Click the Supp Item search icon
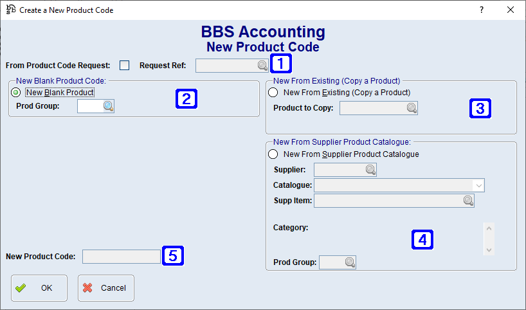Image resolution: width=526 pixels, height=310 pixels. 468,201
